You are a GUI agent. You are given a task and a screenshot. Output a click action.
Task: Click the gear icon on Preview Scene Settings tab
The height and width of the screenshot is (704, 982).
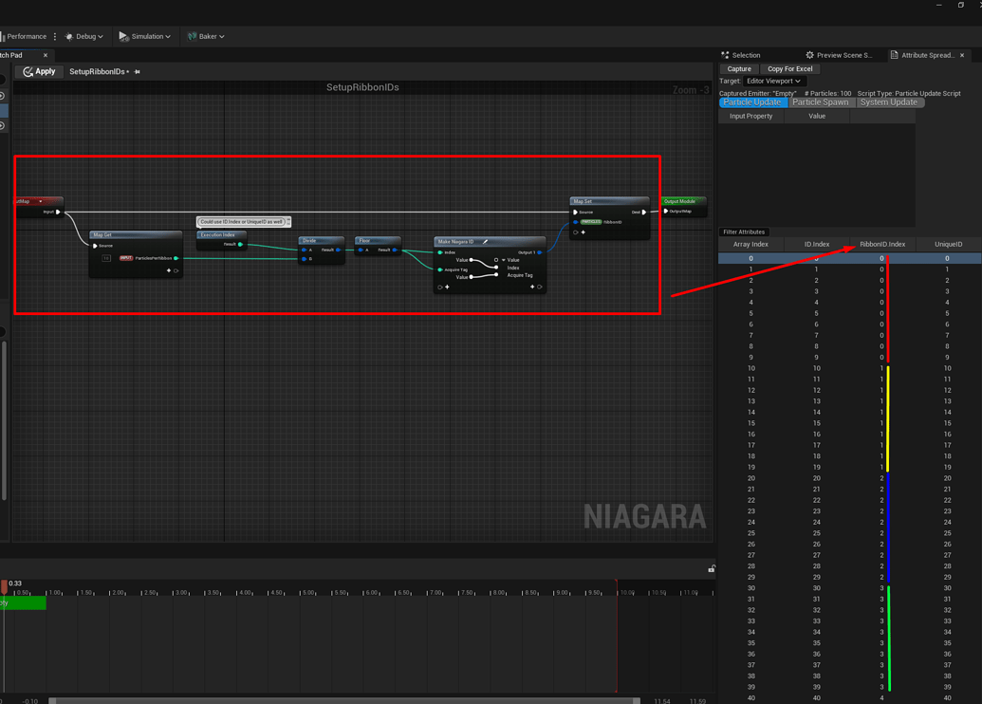(x=808, y=55)
